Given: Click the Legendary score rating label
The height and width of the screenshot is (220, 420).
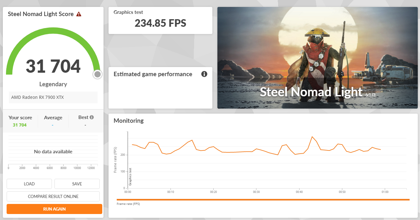Looking at the screenshot, I should 53,84.
